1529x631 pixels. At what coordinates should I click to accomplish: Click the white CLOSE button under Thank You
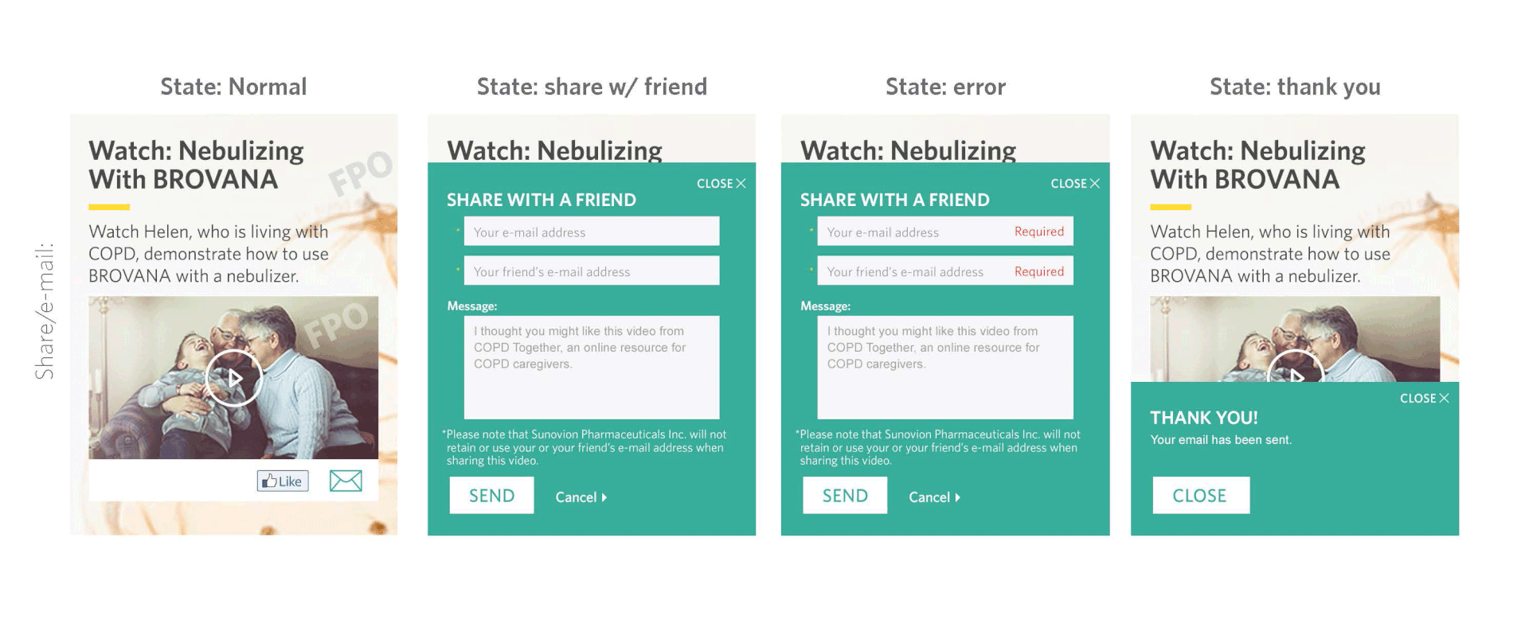tap(1201, 495)
